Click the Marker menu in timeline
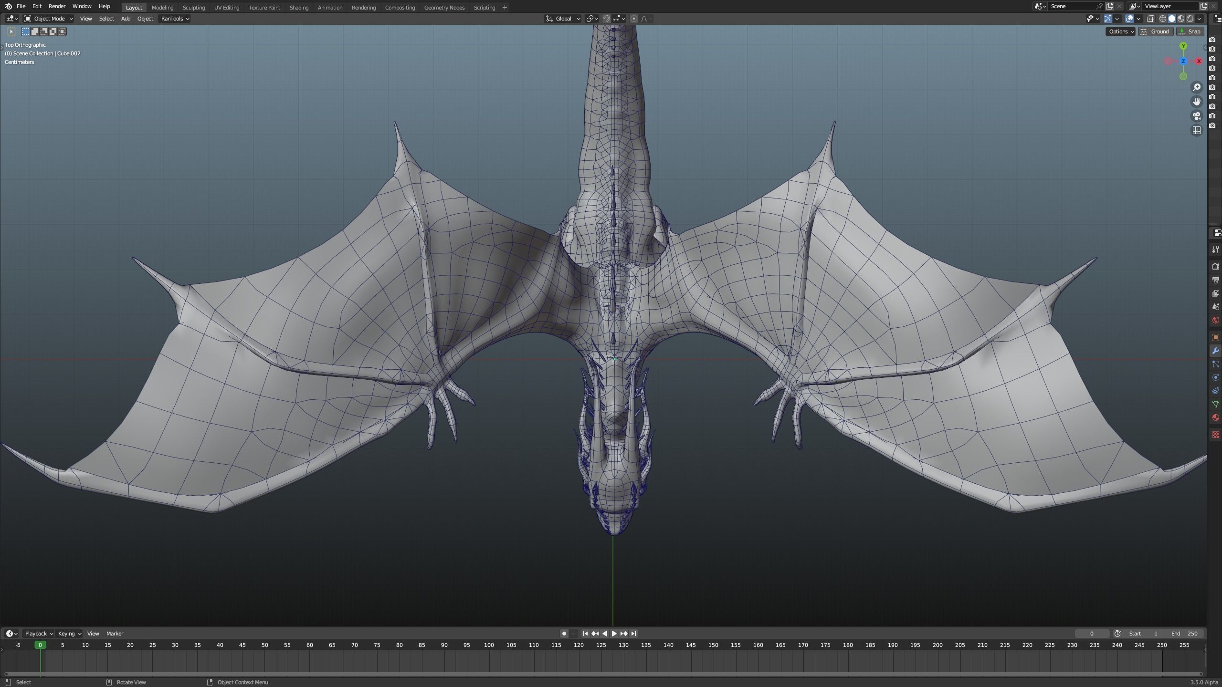Viewport: 1222px width, 687px height. pos(115,634)
